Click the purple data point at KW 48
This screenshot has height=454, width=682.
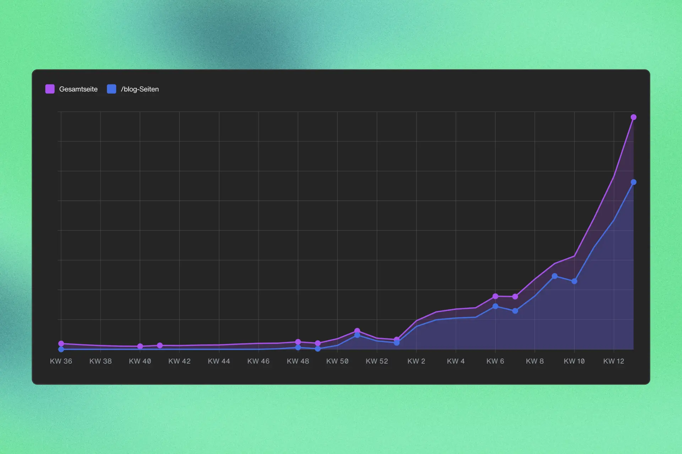coord(298,342)
